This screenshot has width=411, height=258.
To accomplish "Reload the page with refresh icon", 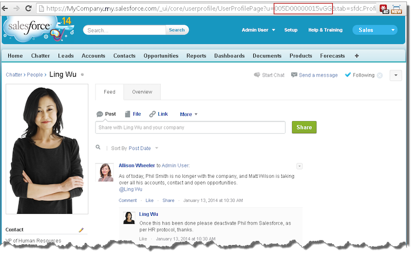I will (28, 8).
